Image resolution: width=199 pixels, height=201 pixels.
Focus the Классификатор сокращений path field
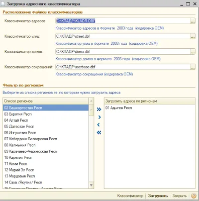(123, 67)
